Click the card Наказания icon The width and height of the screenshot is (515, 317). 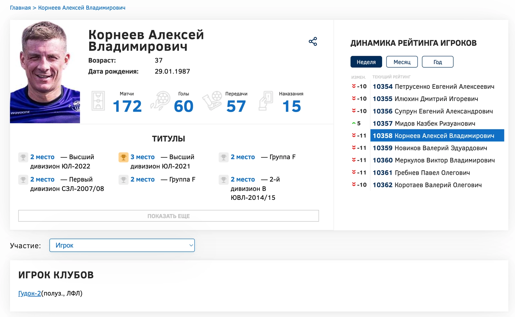coord(266,101)
